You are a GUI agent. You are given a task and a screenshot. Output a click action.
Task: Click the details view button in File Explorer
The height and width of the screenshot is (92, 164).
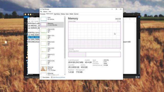(136, 77)
